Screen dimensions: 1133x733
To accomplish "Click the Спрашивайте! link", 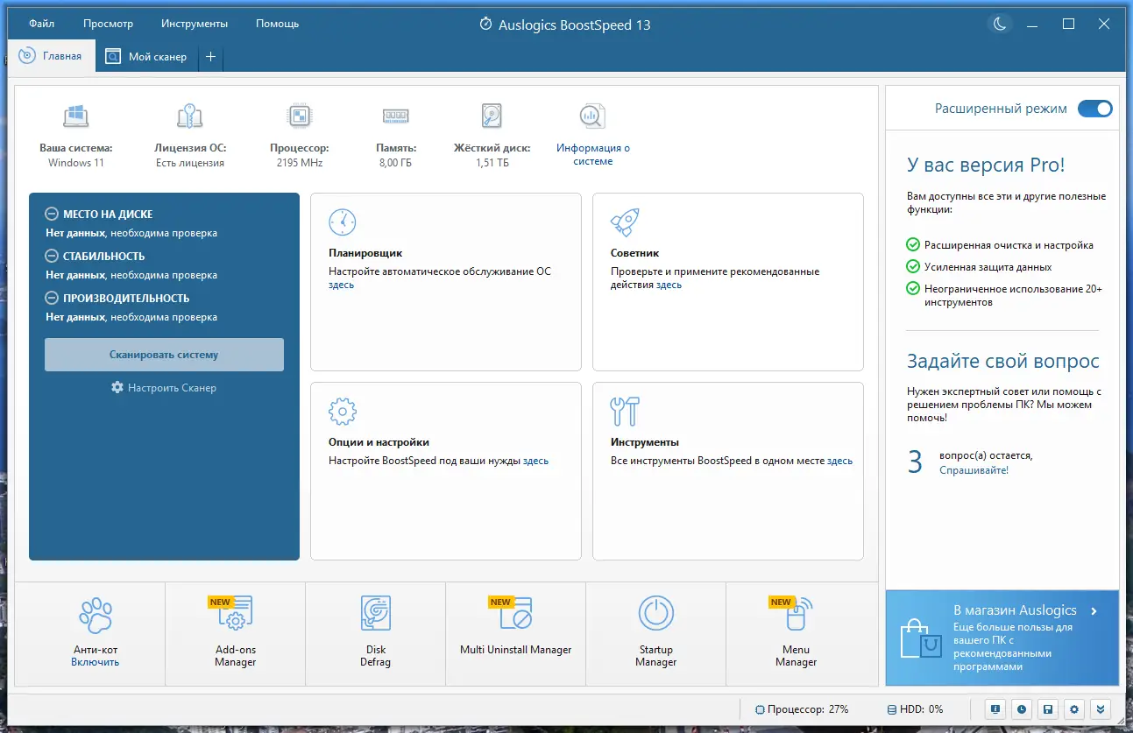I will (x=974, y=470).
